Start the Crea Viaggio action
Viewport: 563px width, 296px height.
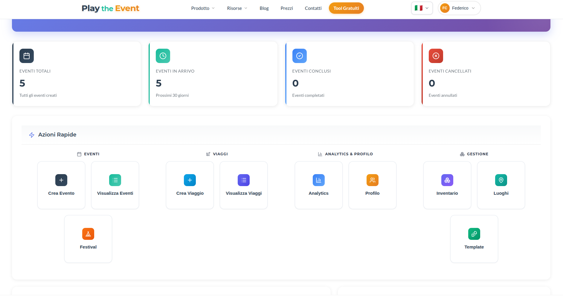[190, 185]
